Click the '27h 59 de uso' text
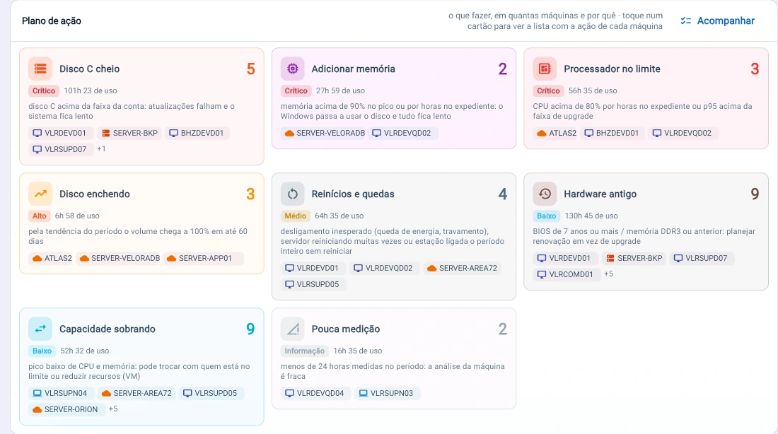 point(340,90)
